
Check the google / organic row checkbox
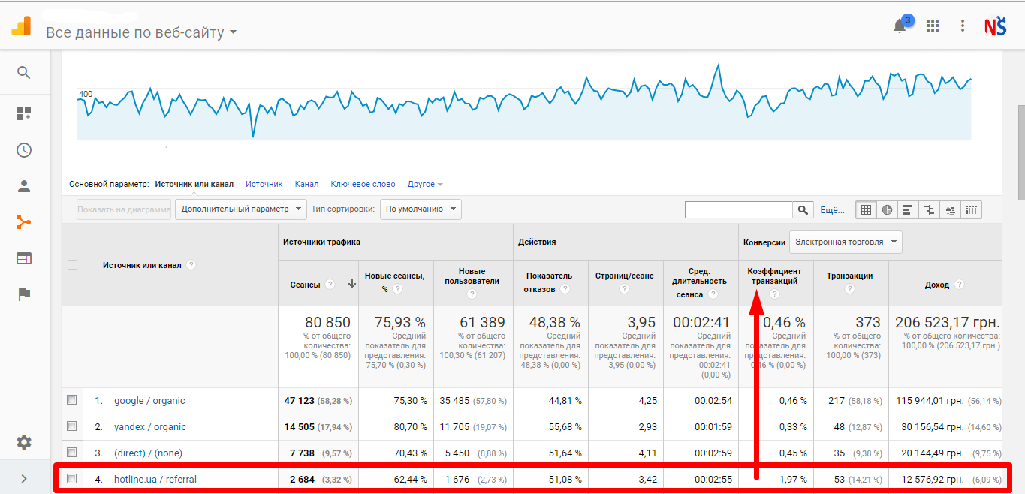71,400
